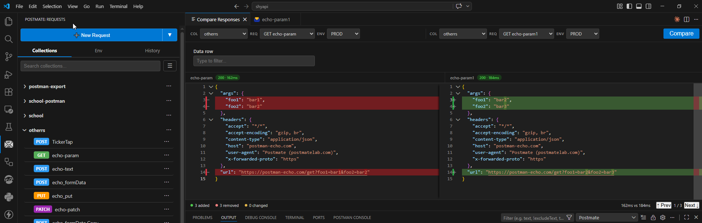Viewport: 702px width, 223px height.
Task: Click the Compare button
Action: pos(681,33)
